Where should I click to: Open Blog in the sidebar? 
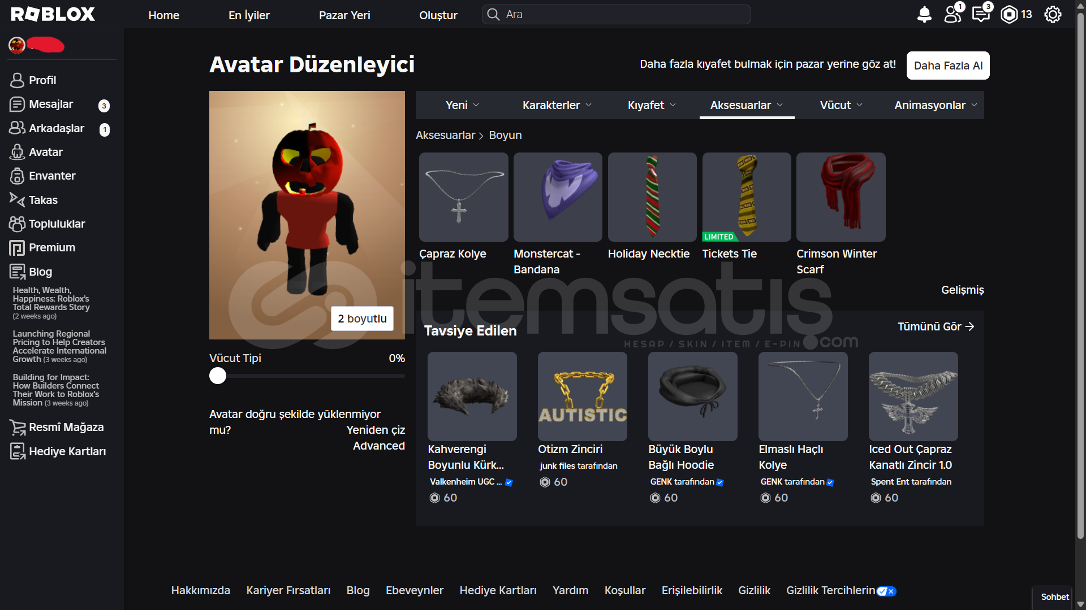[x=31, y=272]
